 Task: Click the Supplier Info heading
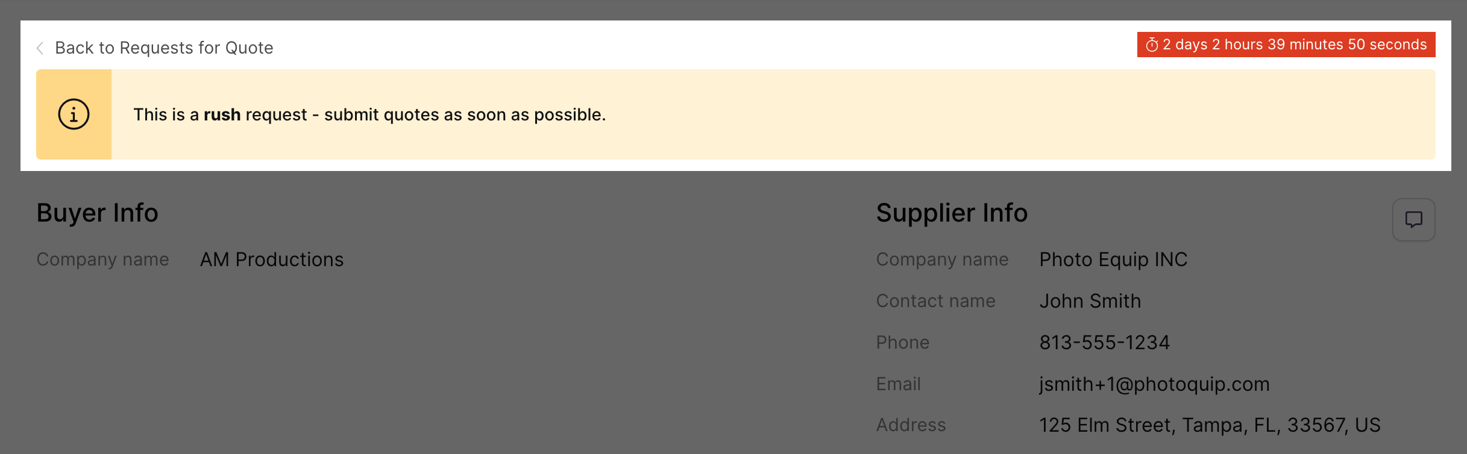pos(952,213)
